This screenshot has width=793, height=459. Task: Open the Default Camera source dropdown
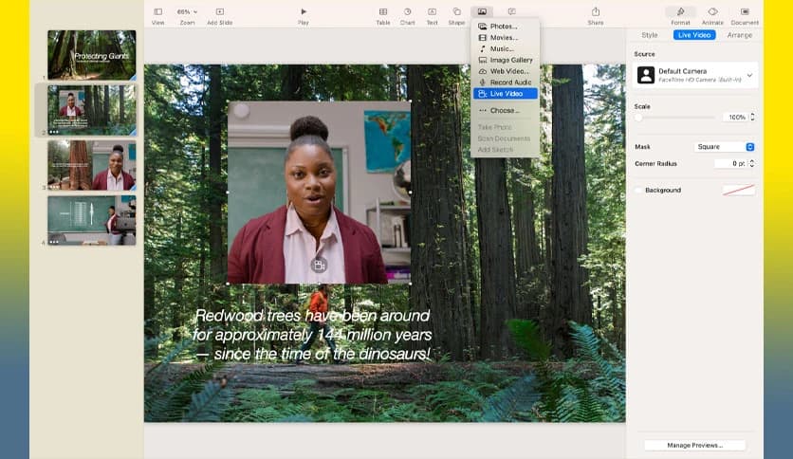[x=695, y=75]
